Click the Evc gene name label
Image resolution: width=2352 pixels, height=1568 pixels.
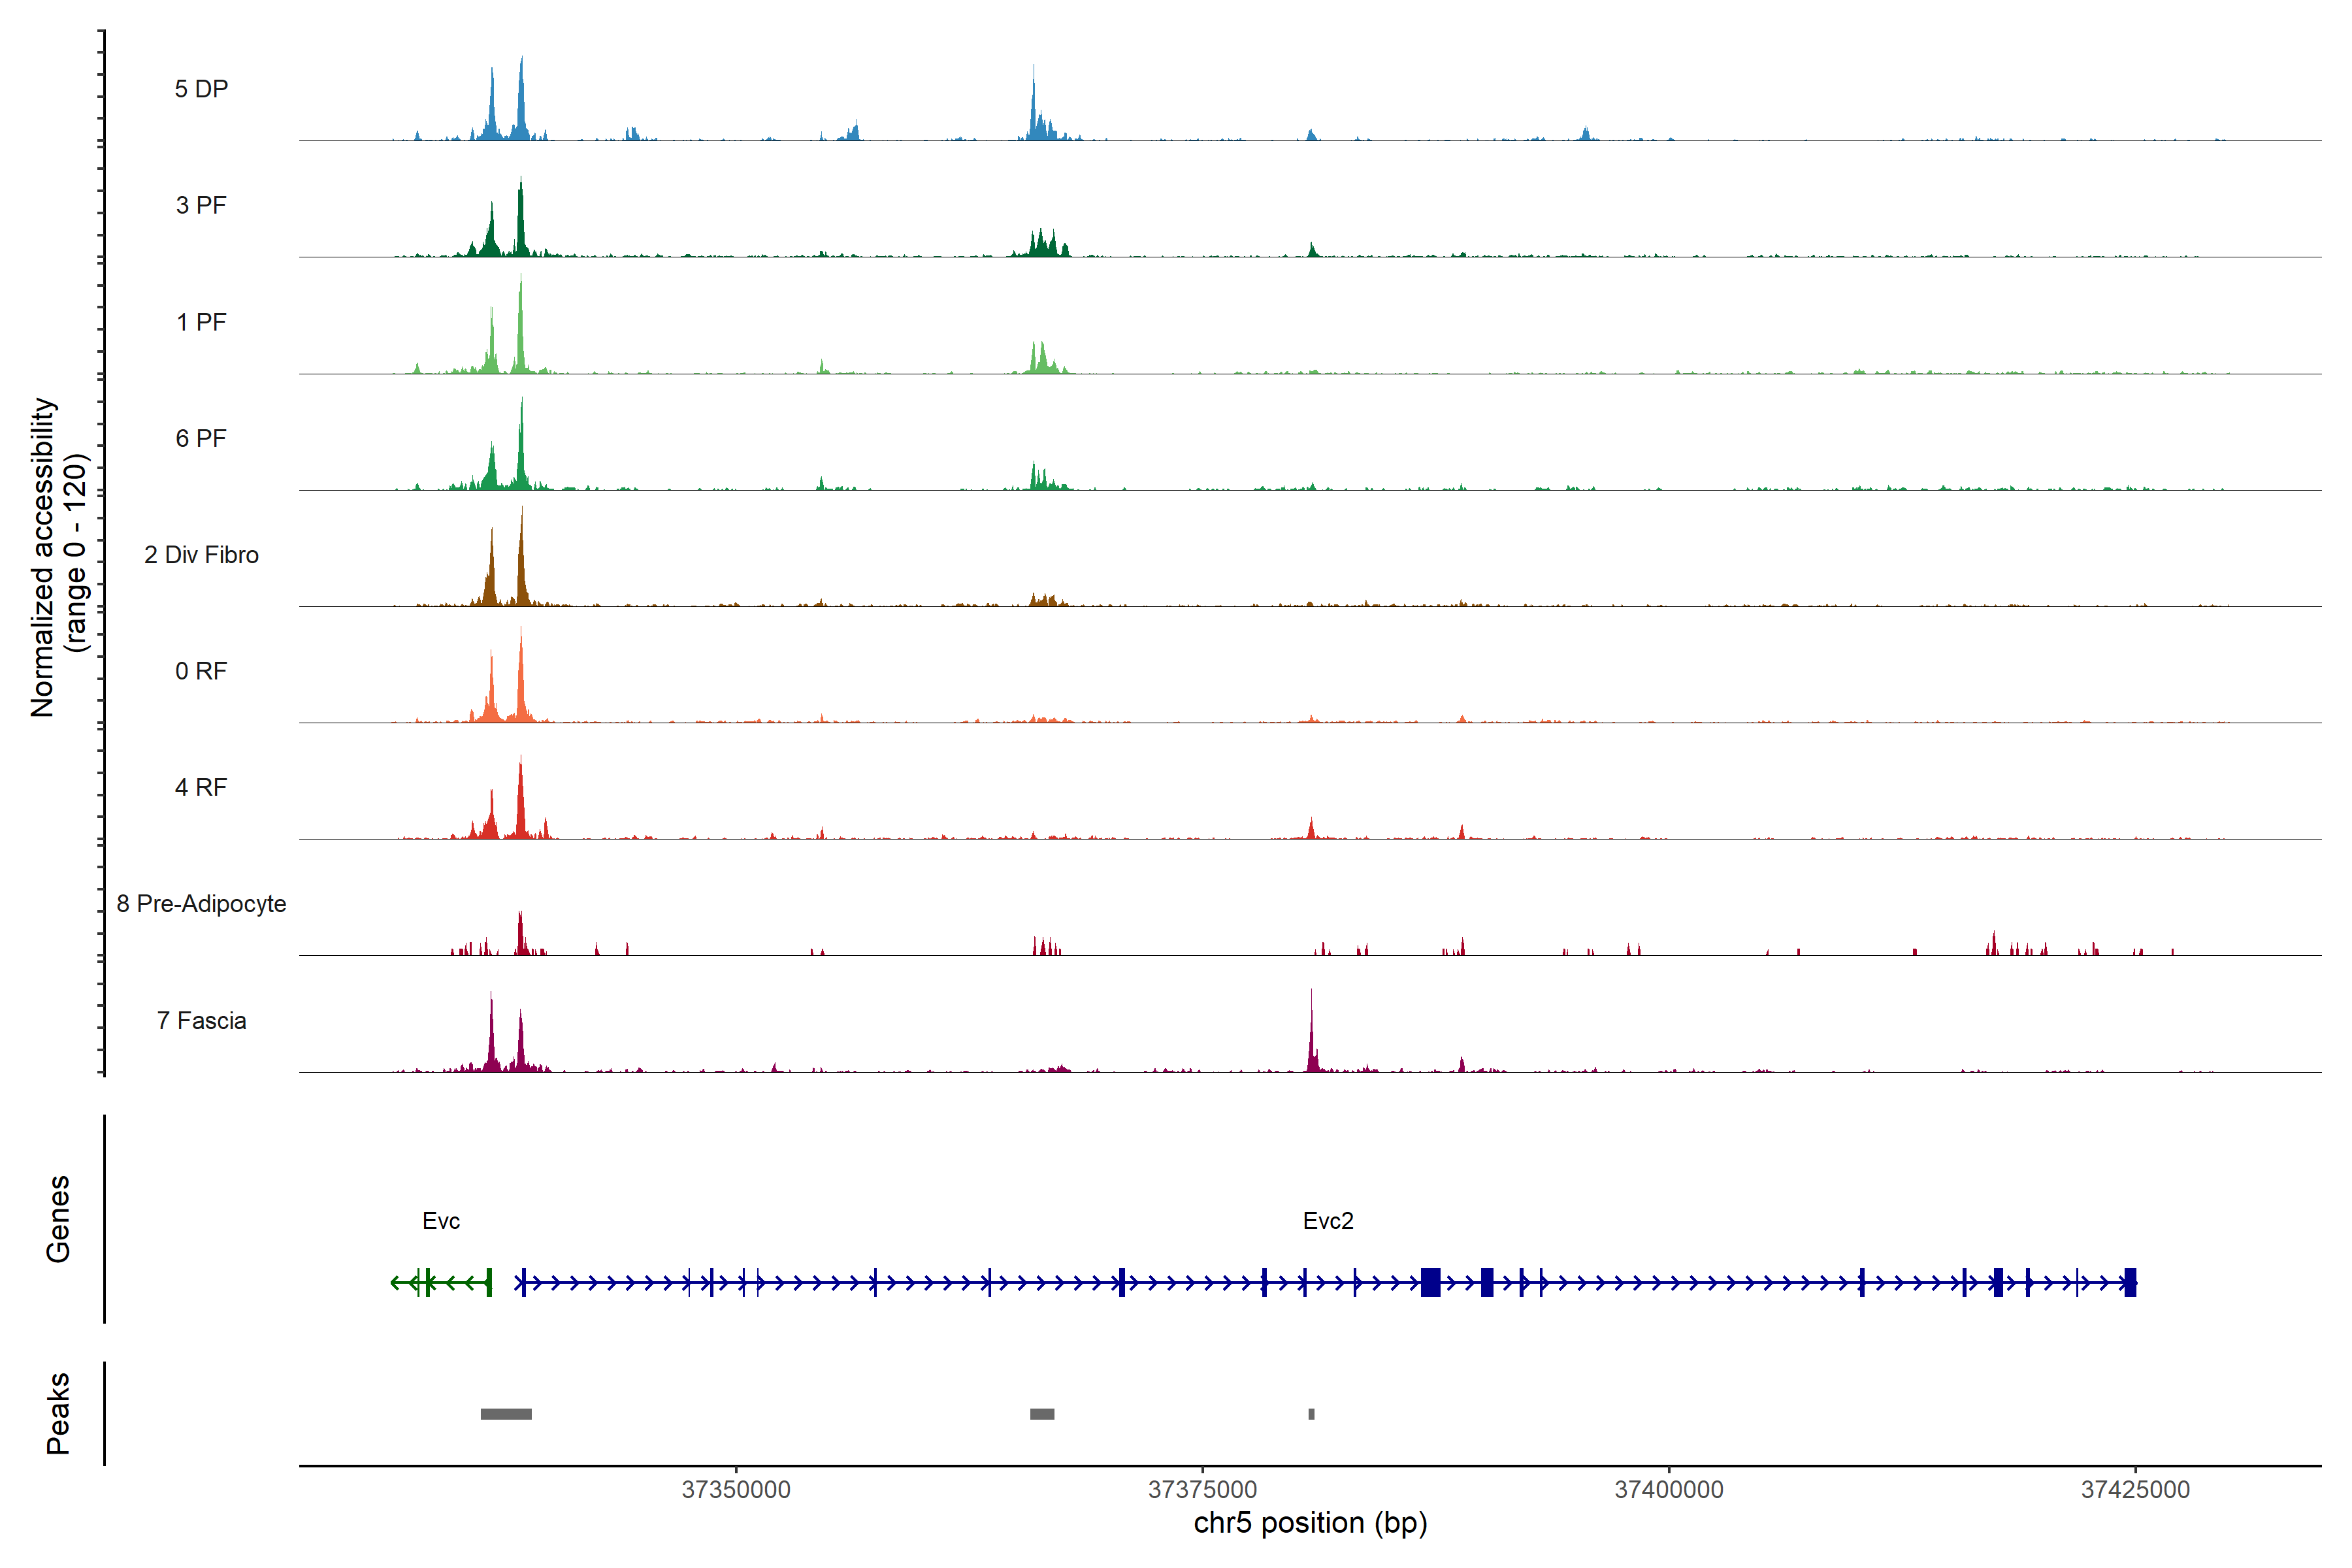tap(441, 1221)
